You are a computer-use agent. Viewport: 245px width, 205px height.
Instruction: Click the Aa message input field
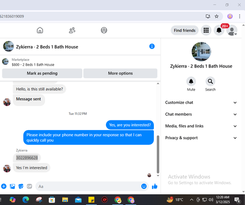coord(88,186)
